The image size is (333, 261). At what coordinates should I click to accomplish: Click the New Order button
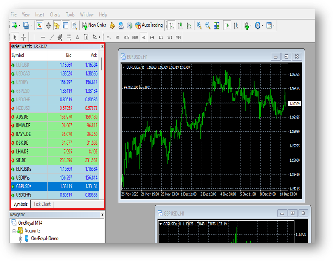coord(94,25)
